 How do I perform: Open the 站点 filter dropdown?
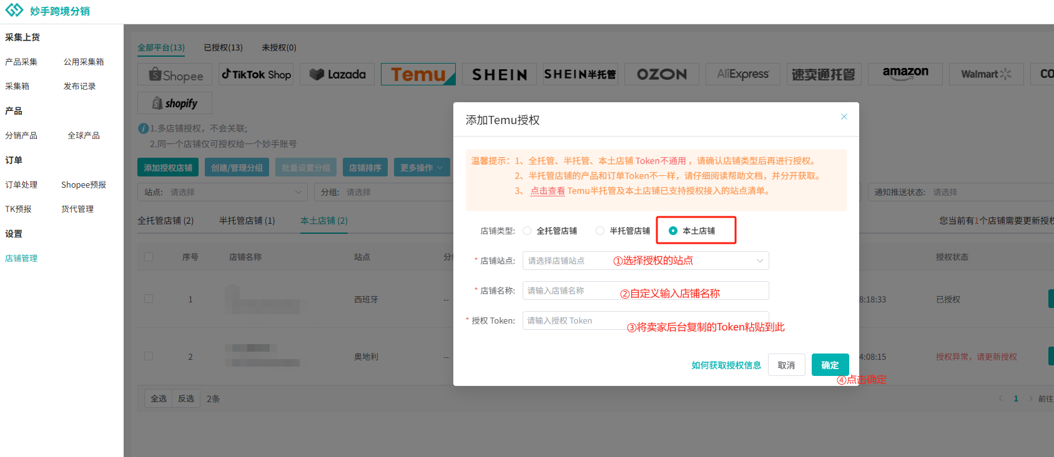[223, 192]
